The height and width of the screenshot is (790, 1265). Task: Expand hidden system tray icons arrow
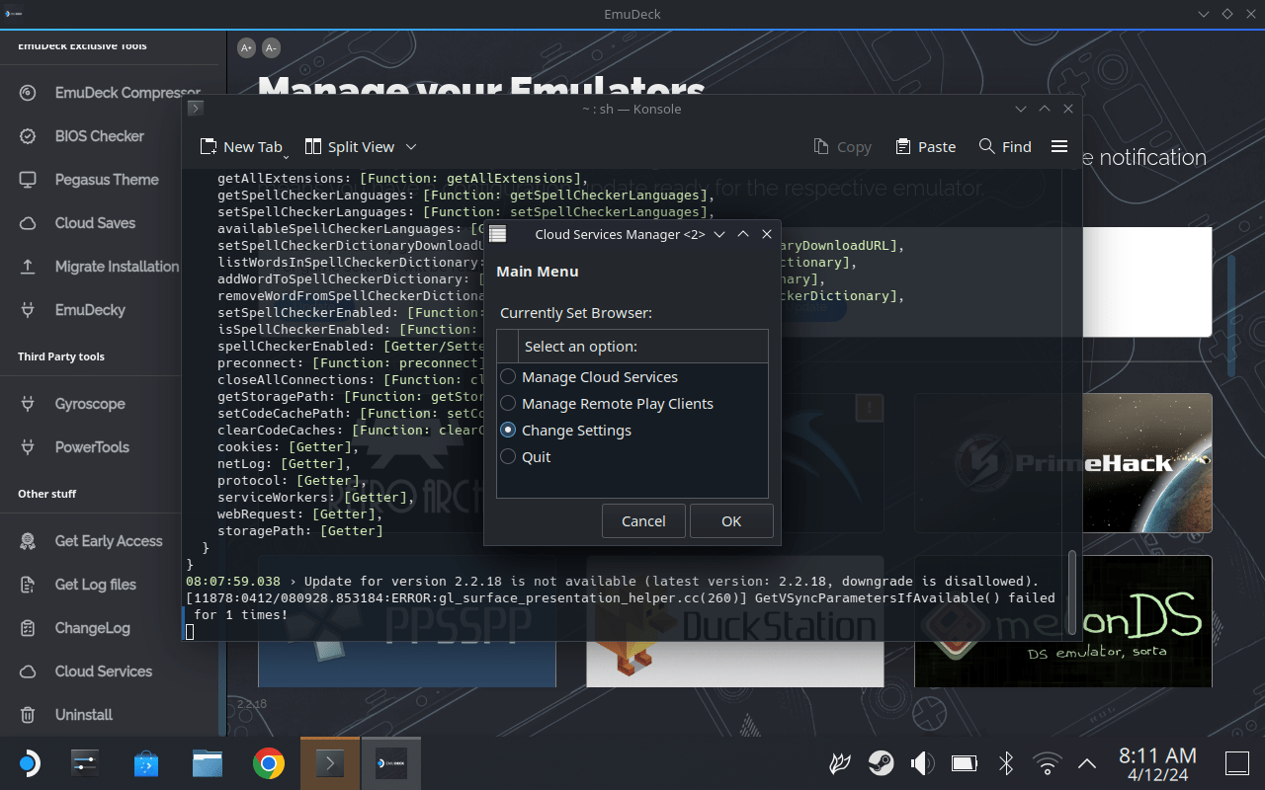coord(1087,763)
